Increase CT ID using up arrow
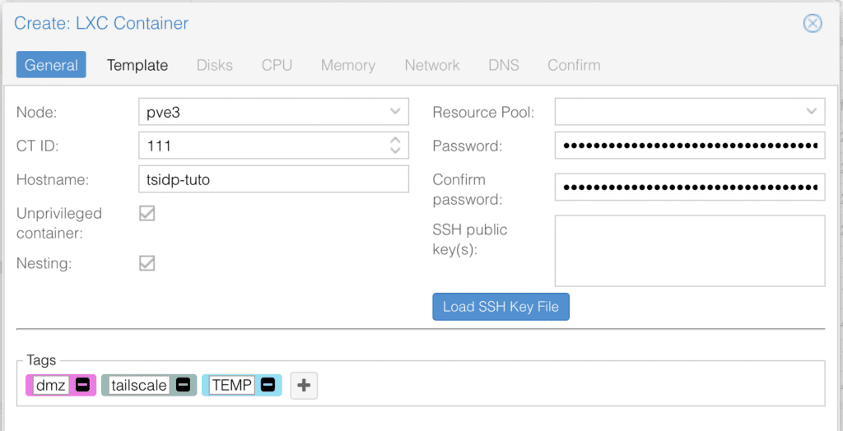This screenshot has width=843, height=431. [395, 141]
